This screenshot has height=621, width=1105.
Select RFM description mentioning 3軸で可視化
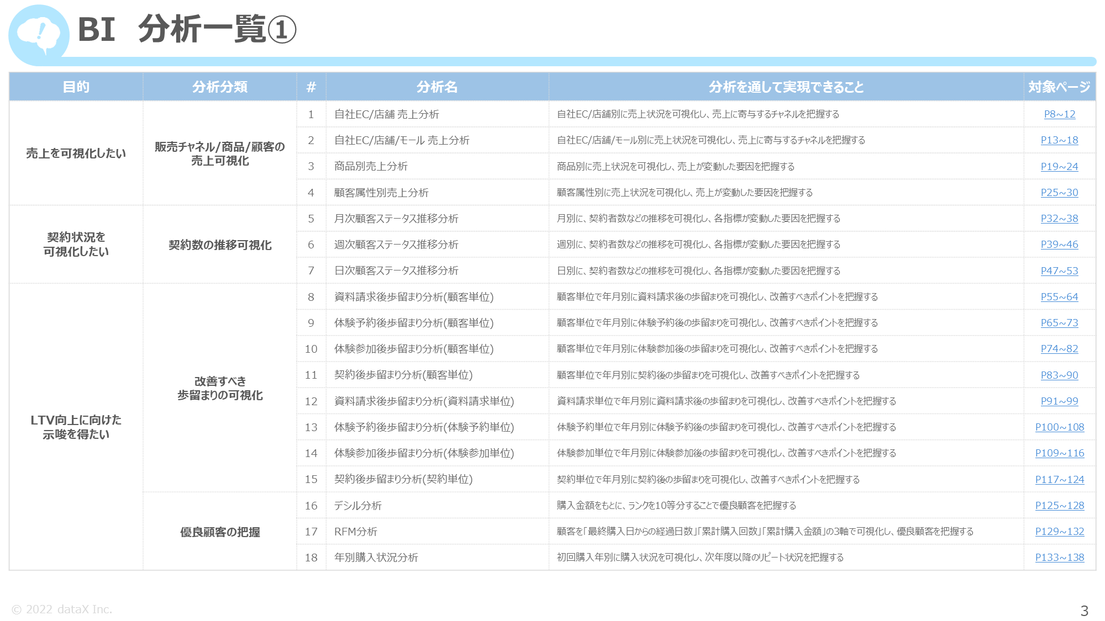765,532
